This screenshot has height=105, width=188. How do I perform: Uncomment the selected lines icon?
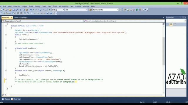click(28, 13)
